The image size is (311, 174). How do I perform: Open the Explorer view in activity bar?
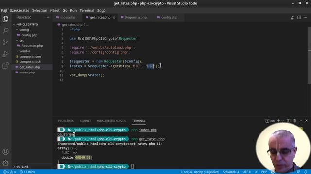pos(5,19)
